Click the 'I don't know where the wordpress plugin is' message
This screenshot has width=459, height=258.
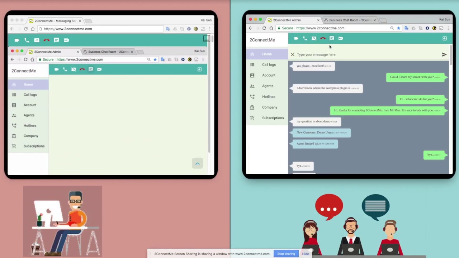pos(327,88)
